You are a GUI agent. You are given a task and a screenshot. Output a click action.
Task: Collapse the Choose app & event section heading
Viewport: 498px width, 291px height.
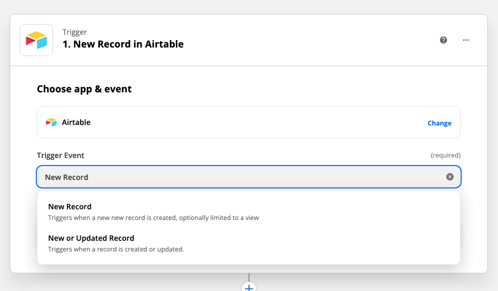click(84, 89)
